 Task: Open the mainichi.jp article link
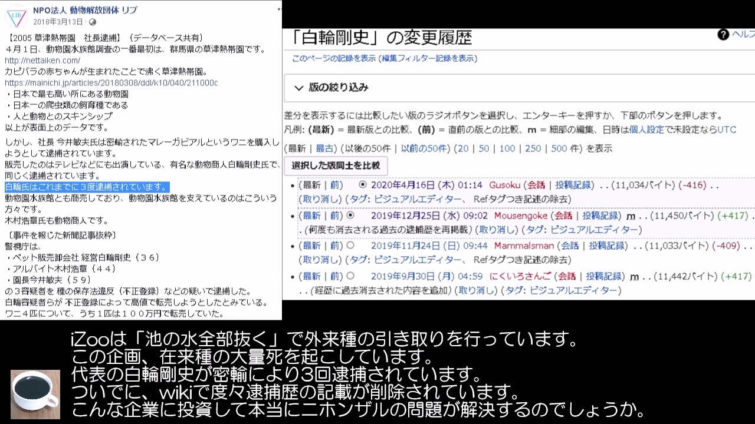point(111,82)
